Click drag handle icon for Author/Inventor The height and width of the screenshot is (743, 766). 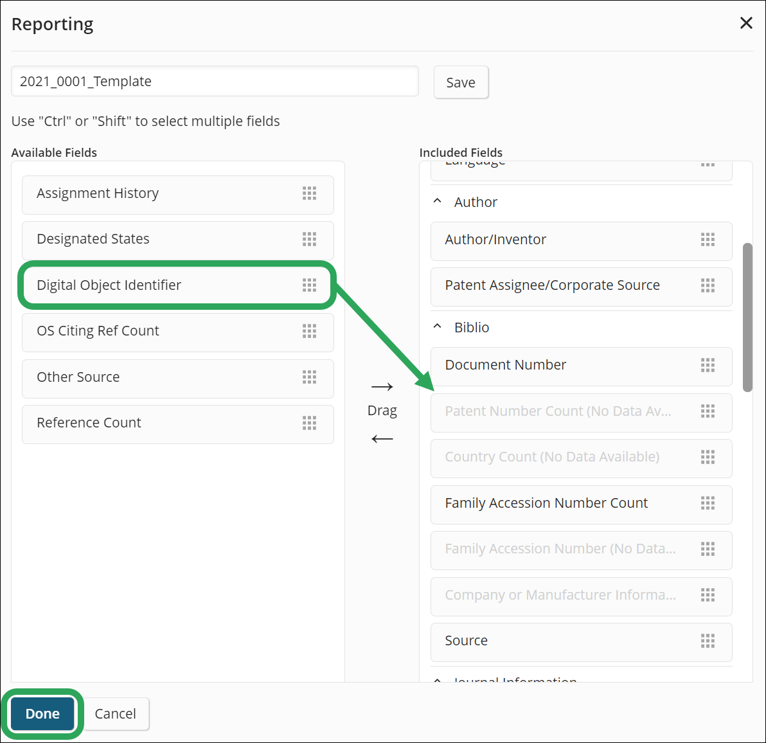[708, 239]
